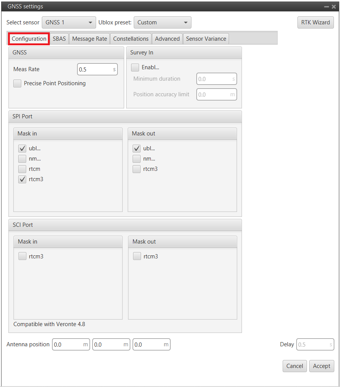The width and height of the screenshot is (340, 387).
Task: Select the Sensor Variance tab
Action: point(206,39)
